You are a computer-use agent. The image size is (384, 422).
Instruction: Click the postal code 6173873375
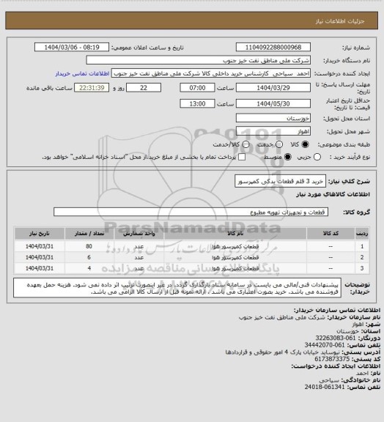332,359
